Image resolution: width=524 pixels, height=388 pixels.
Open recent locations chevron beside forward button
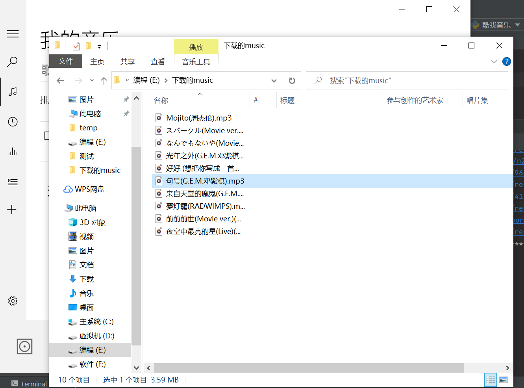(92, 80)
